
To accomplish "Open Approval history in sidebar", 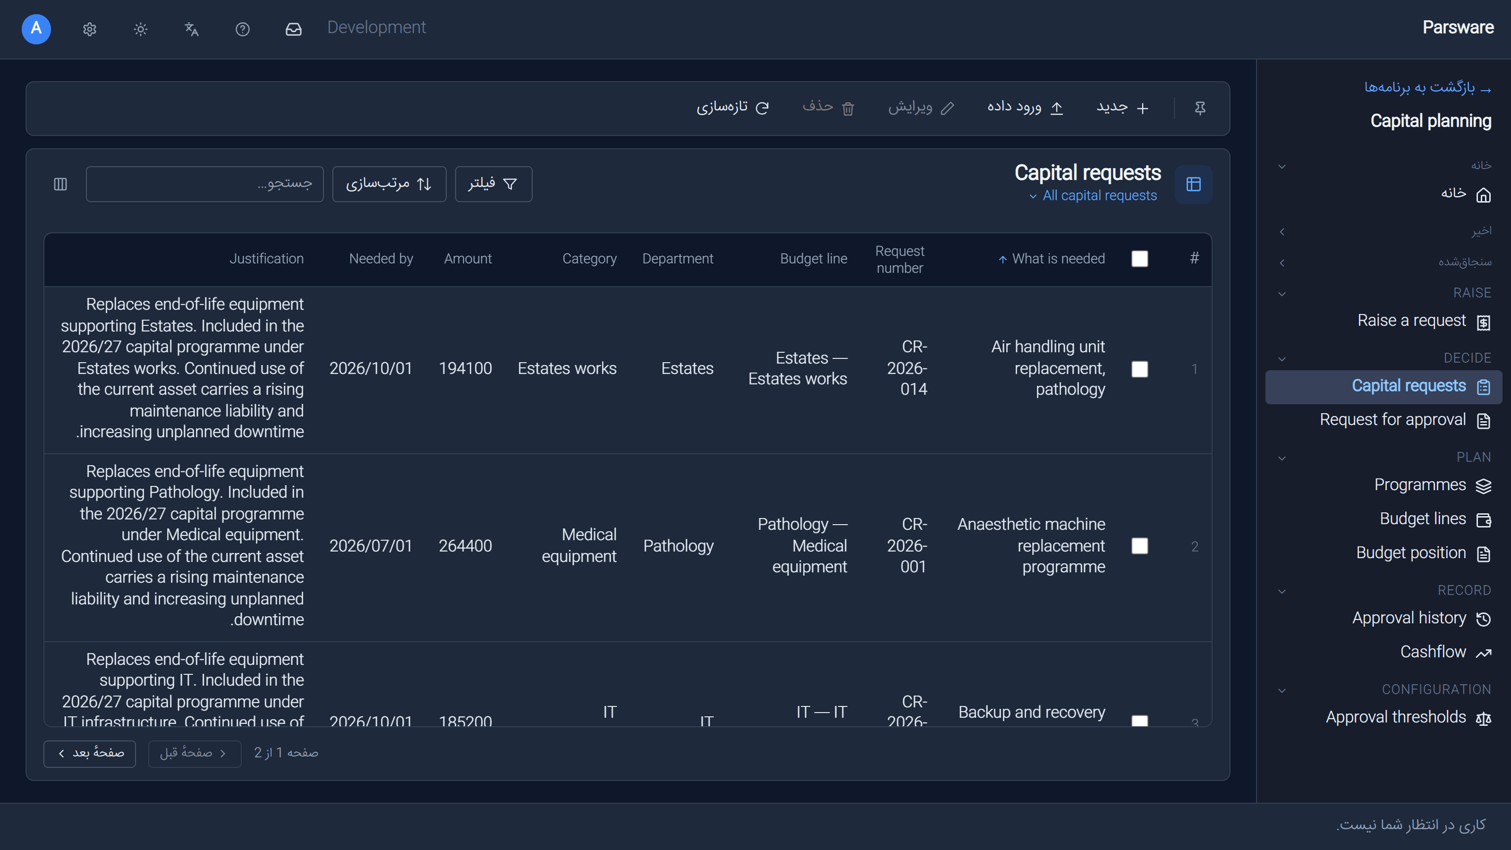I will (x=1384, y=618).
